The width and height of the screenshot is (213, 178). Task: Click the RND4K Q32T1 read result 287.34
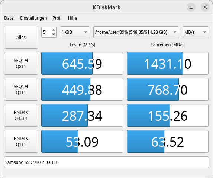tap(82, 116)
